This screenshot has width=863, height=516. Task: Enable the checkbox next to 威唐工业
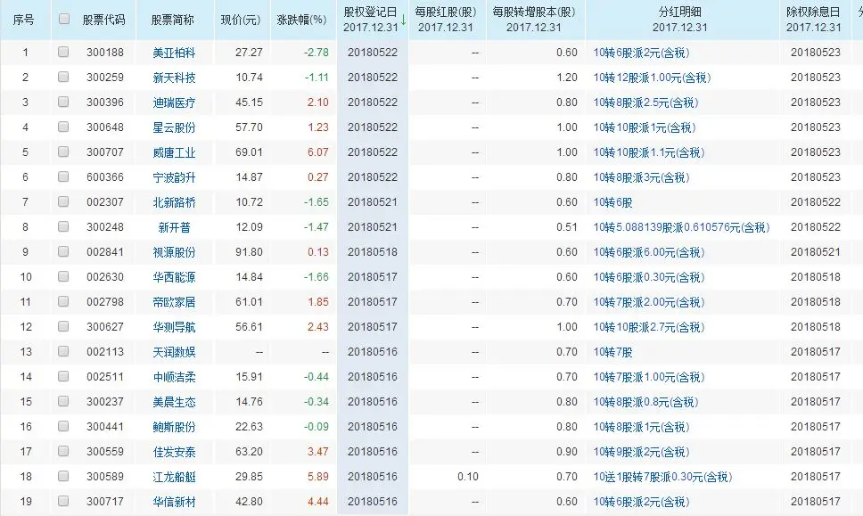62,152
